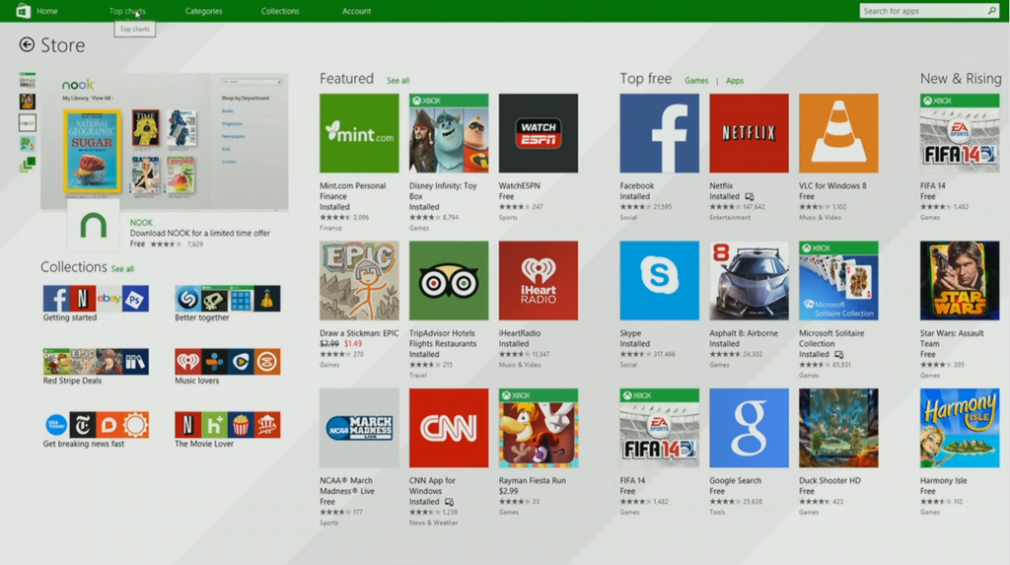Click the Google Search Tools category label

click(x=717, y=512)
